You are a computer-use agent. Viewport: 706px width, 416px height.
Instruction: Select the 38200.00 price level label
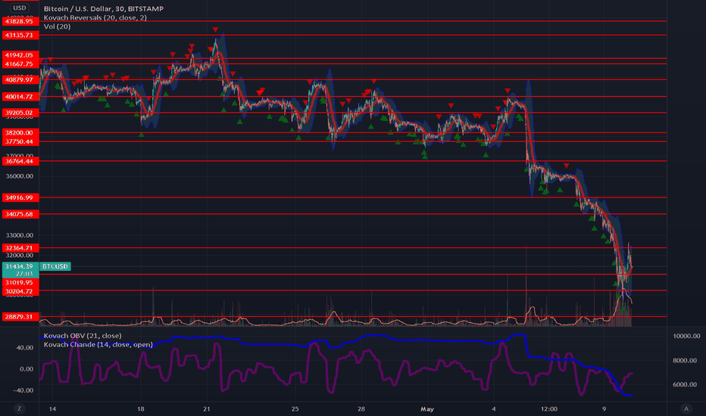(x=20, y=132)
